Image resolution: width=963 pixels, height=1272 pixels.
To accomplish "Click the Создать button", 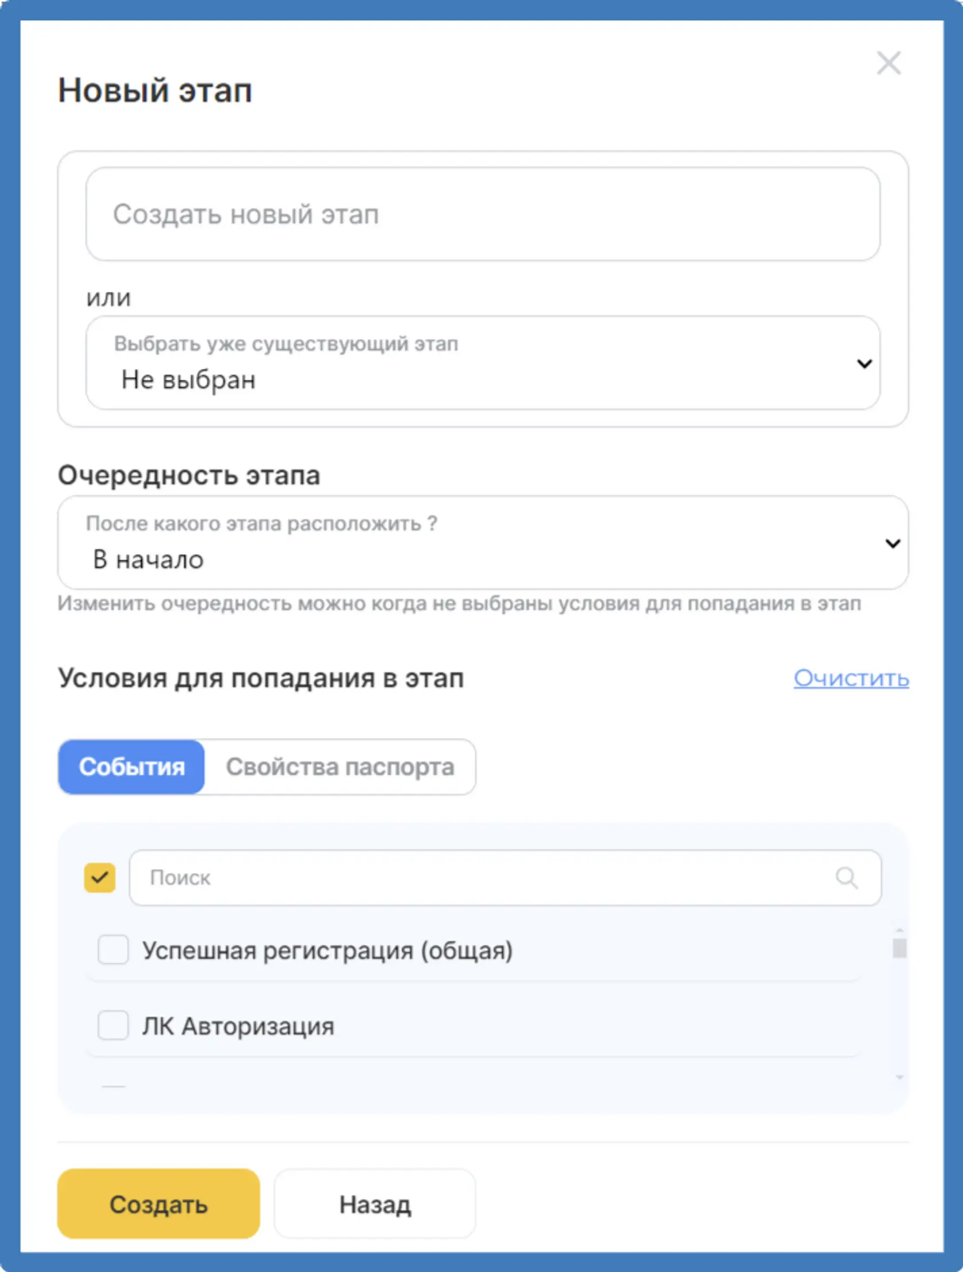I will click(158, 1203).
